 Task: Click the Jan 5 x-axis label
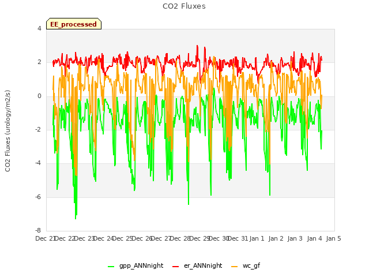333,238
